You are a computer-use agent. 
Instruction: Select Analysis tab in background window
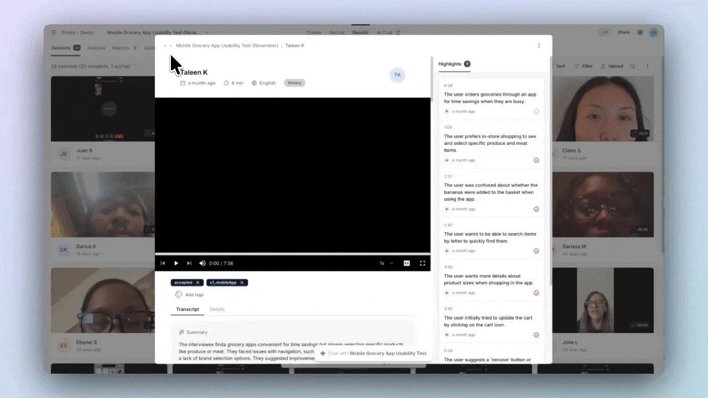coord(96,48)
